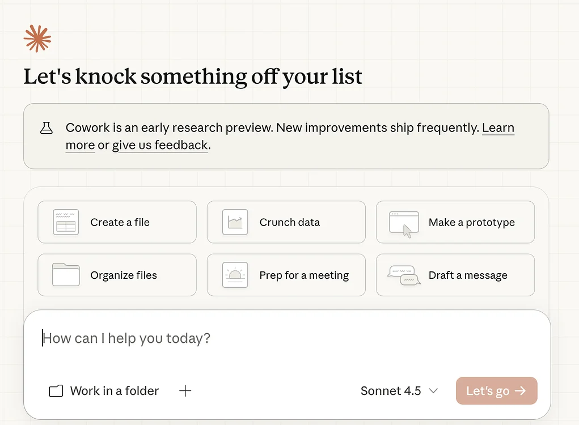Select the Crunch data suggestion card
The image size is (579, 425).
tap(286, 222)
